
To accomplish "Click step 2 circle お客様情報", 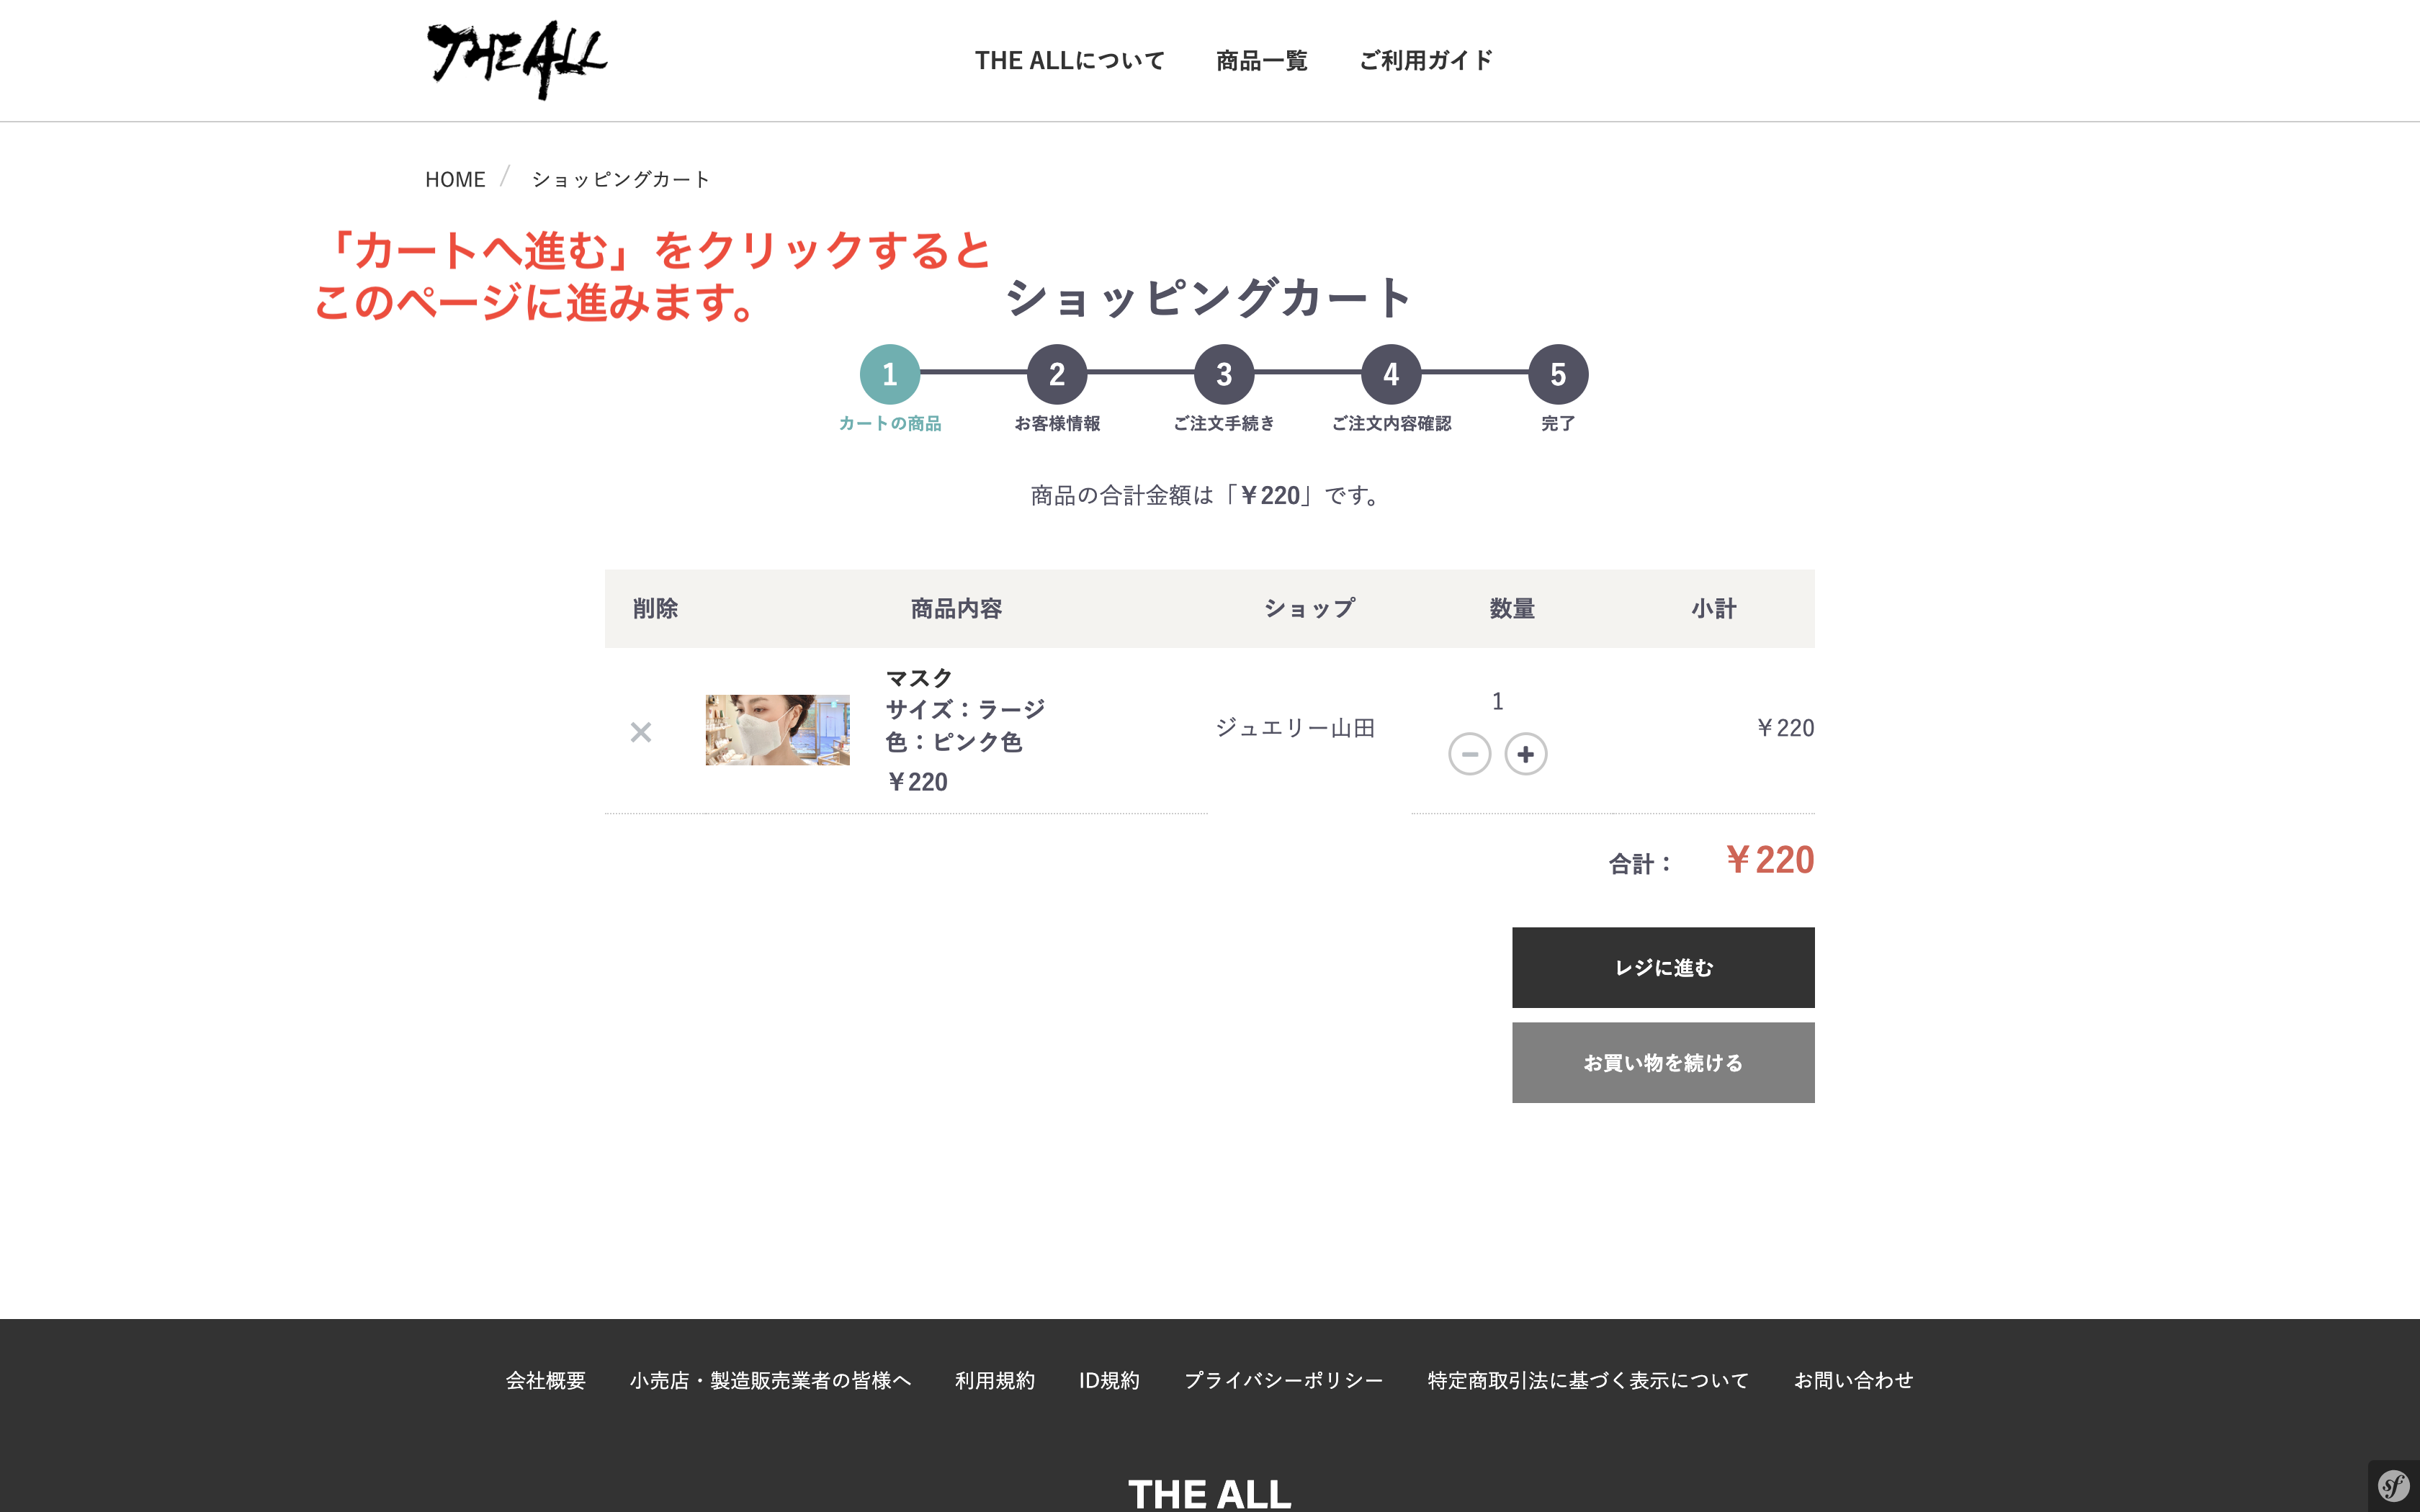I will 1056,374.
